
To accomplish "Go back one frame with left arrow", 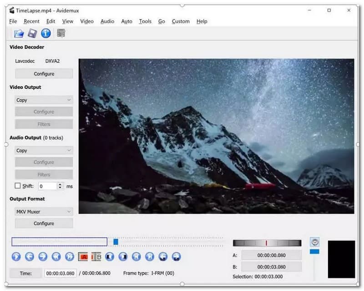I will 29,257.
